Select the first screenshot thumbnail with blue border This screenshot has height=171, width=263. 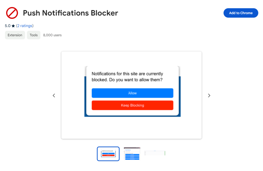point(108,154)
